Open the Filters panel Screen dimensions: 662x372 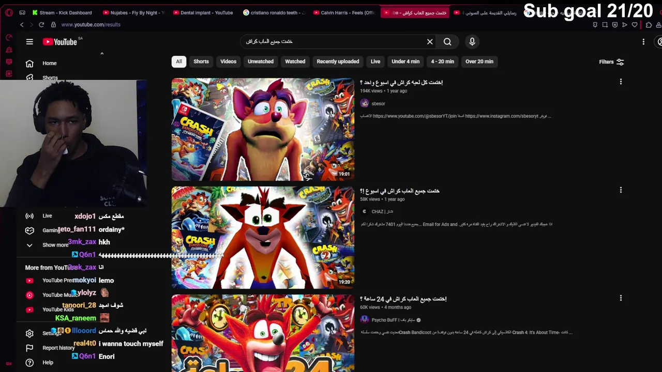[611, 62]
